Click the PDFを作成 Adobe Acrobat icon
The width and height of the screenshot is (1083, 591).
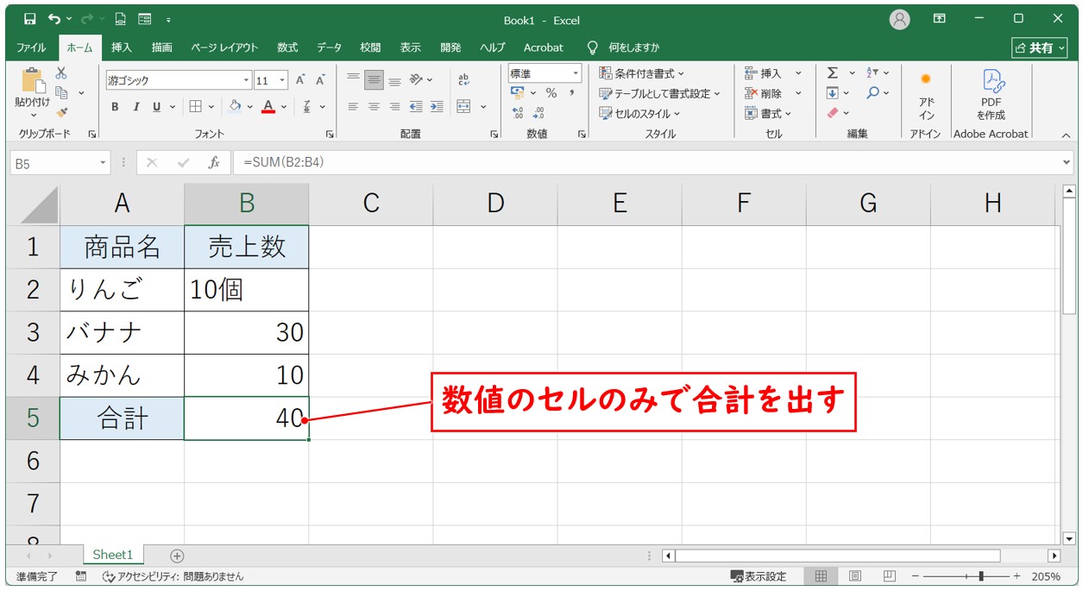[991, 95]
